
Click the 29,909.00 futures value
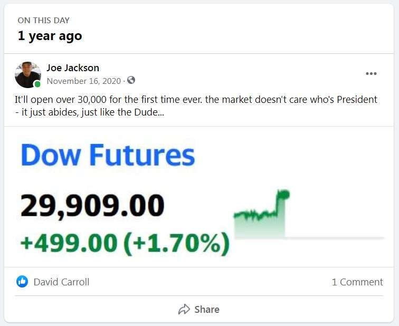click(92, 206)
